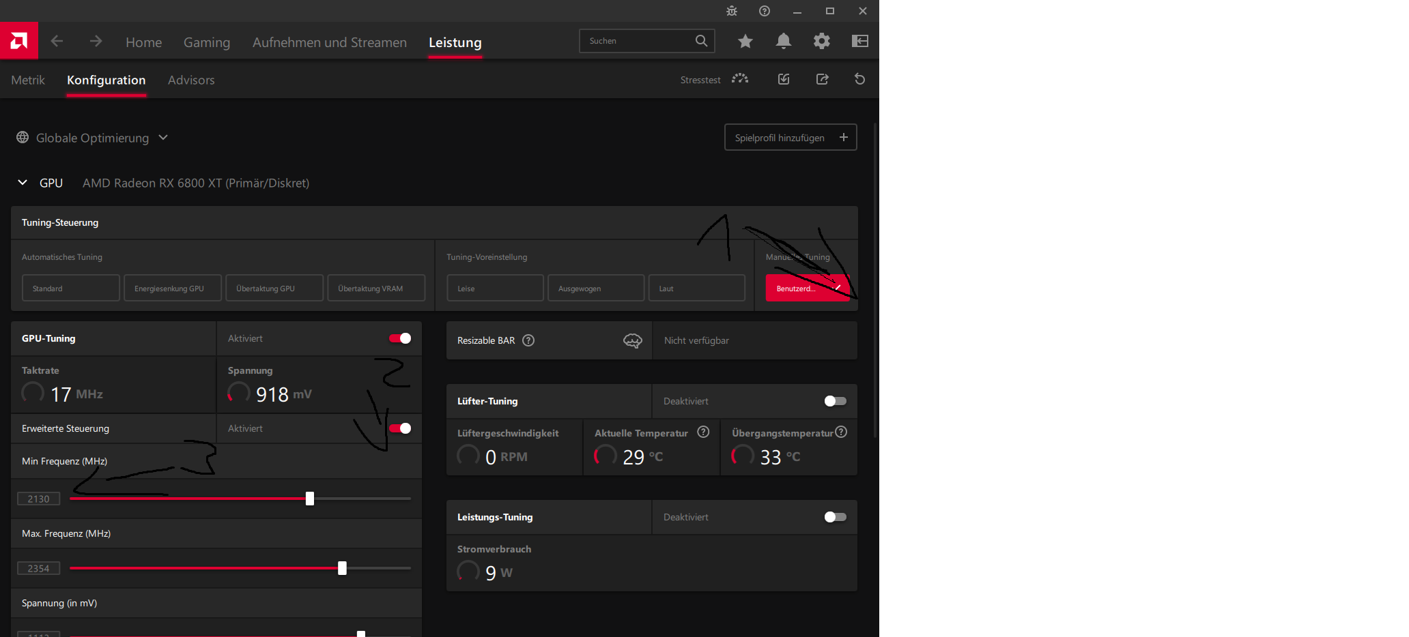The image size is (1409, 637).
Task: Open Aufnehmen und Streamen tab
Action: (x=330, y=42)
